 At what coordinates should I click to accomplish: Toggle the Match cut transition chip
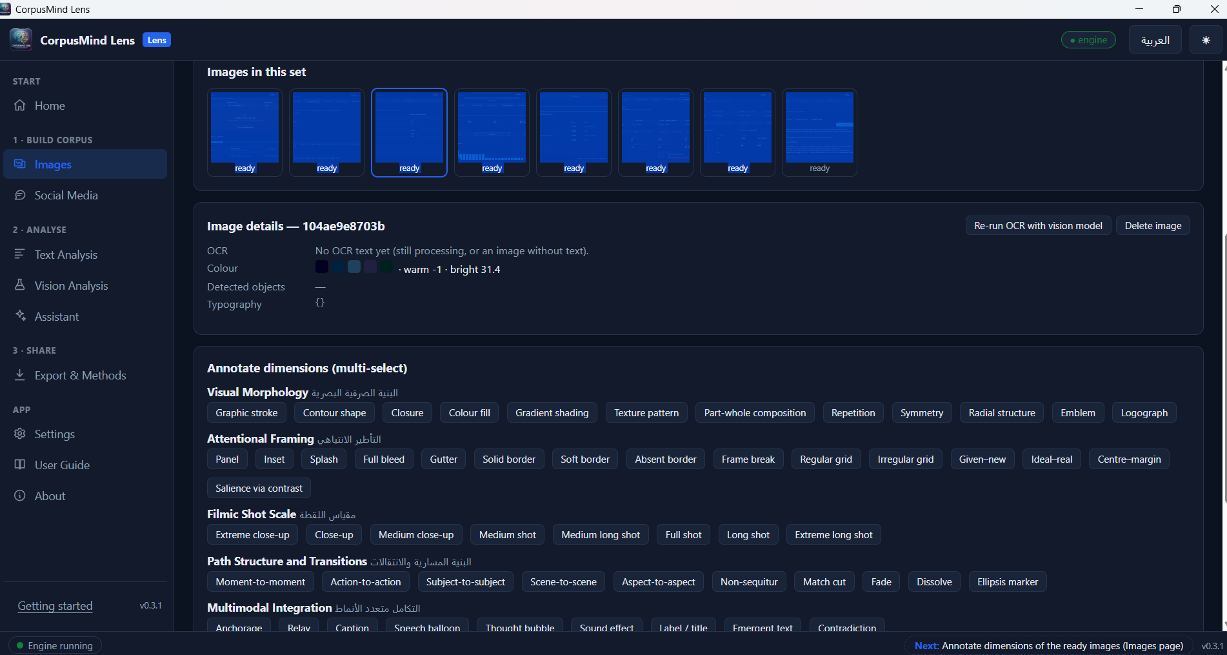(x=824, y=582)
